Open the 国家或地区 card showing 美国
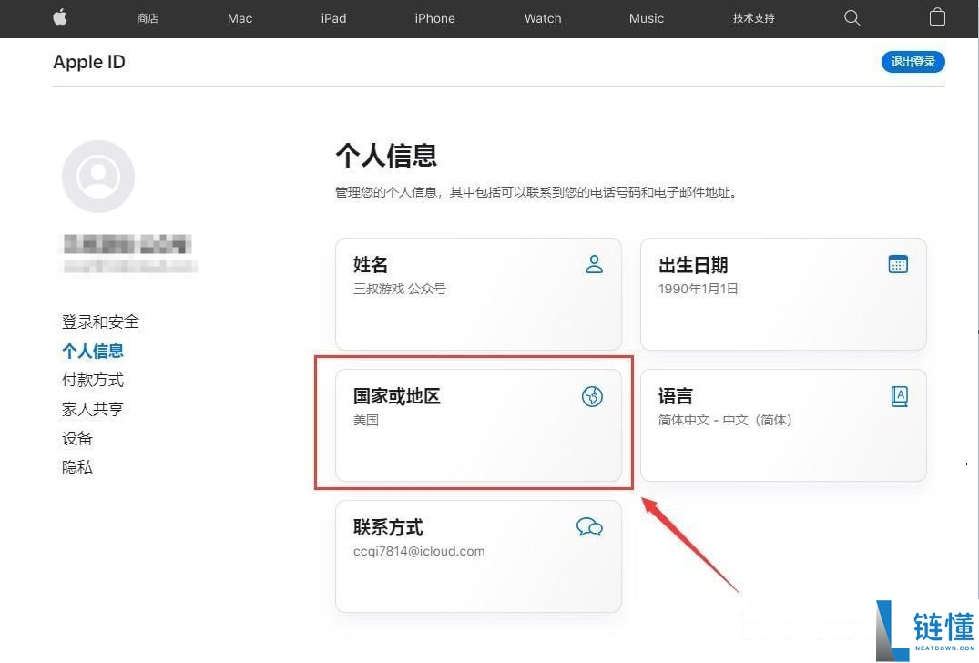The width and height of the screenshot is (979, 663). click(478, 423)
